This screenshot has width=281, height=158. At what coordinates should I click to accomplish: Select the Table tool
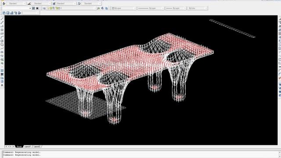2,82
